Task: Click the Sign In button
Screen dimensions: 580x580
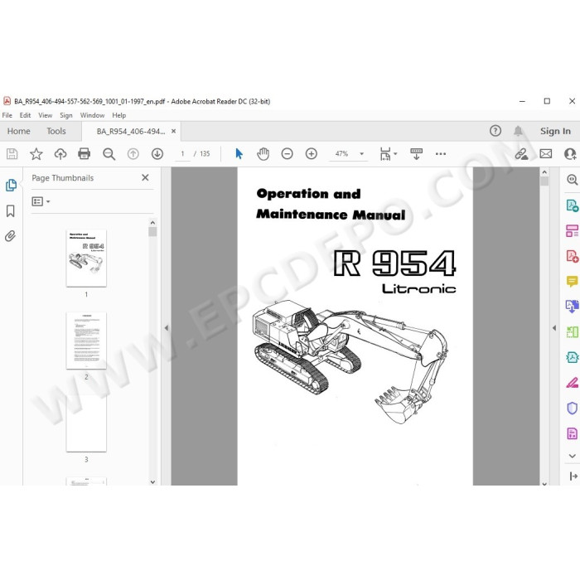Action: (x=555, y=131)
